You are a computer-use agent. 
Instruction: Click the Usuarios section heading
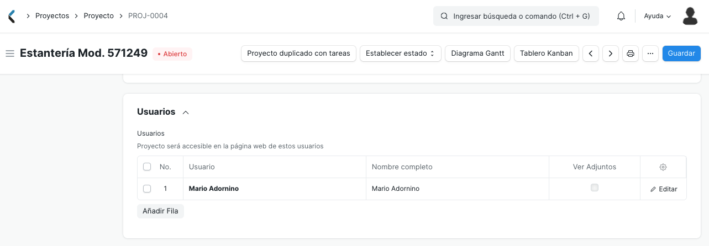tap(156, 111)
